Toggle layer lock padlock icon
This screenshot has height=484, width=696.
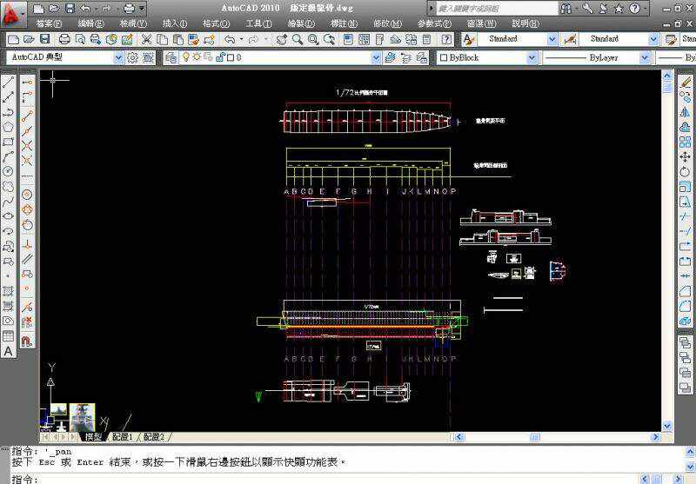(219, 57)
